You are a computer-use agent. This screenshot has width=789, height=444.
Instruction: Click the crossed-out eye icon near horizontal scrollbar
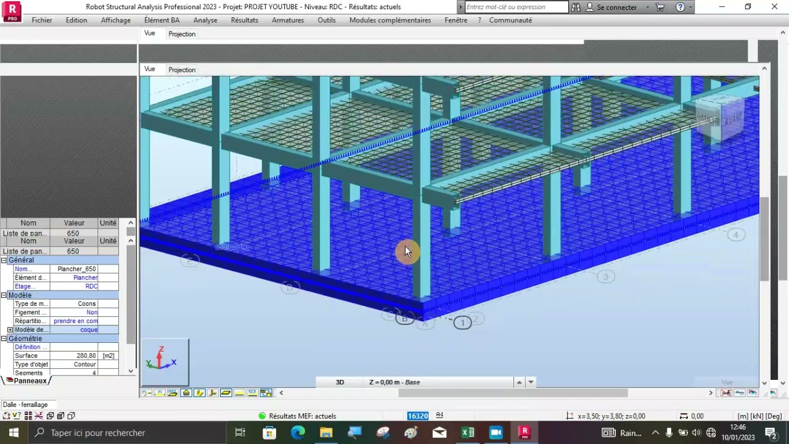coord(726,393)
